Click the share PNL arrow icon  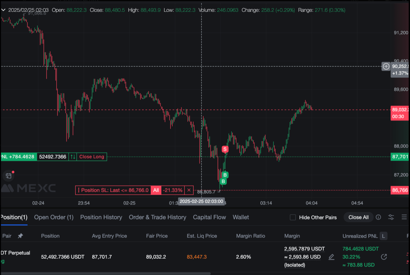tap(384, 257)
